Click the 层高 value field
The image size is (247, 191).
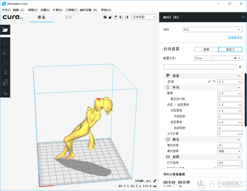pyautogui.click(x=230, y=82)
